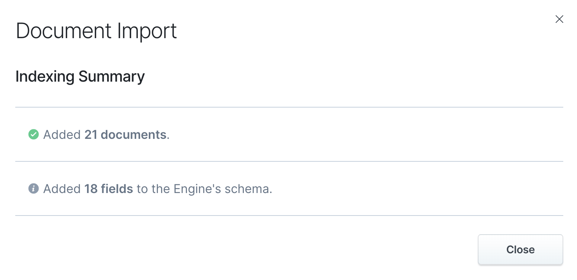Click the bold 21 documents text
This screenshot has height=280, width=577.
click(x=126, y=135)
